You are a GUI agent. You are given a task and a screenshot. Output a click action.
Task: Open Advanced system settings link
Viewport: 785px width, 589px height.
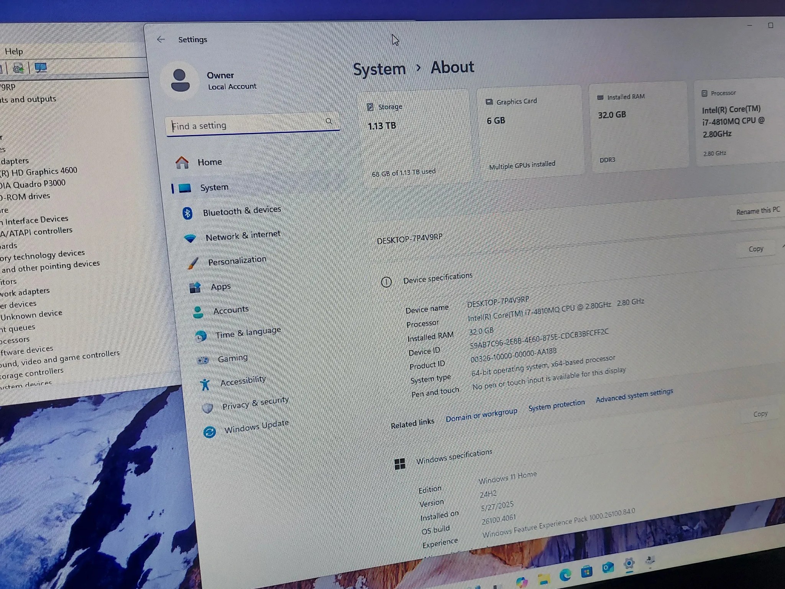[x=634, y=395]
